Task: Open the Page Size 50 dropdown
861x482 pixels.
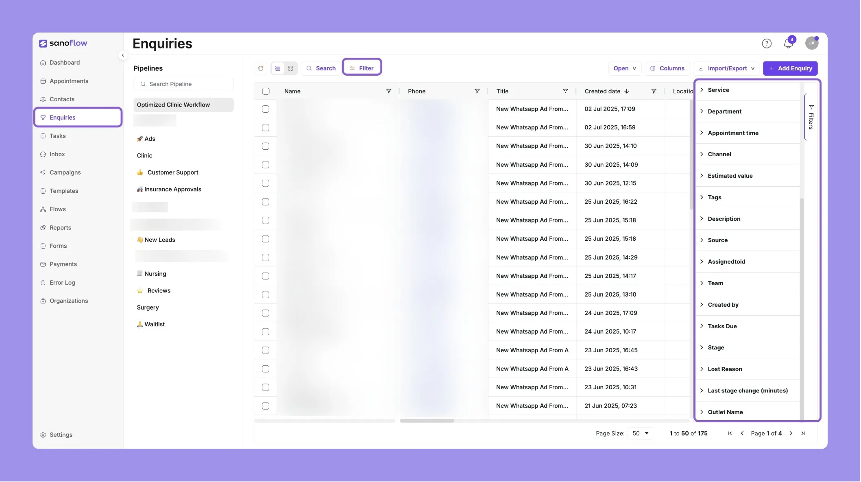Action: (x=641, y=434)
